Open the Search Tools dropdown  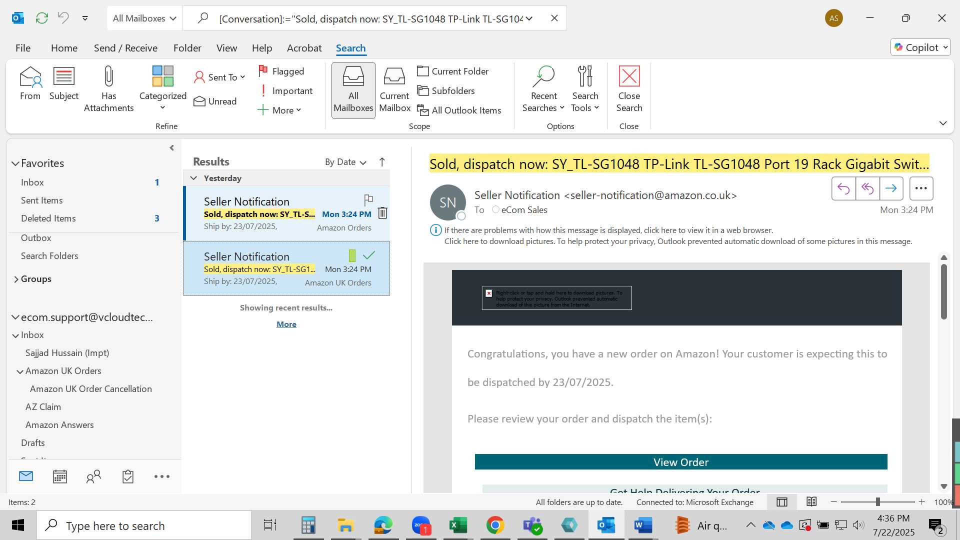click(x=584, y=90)
